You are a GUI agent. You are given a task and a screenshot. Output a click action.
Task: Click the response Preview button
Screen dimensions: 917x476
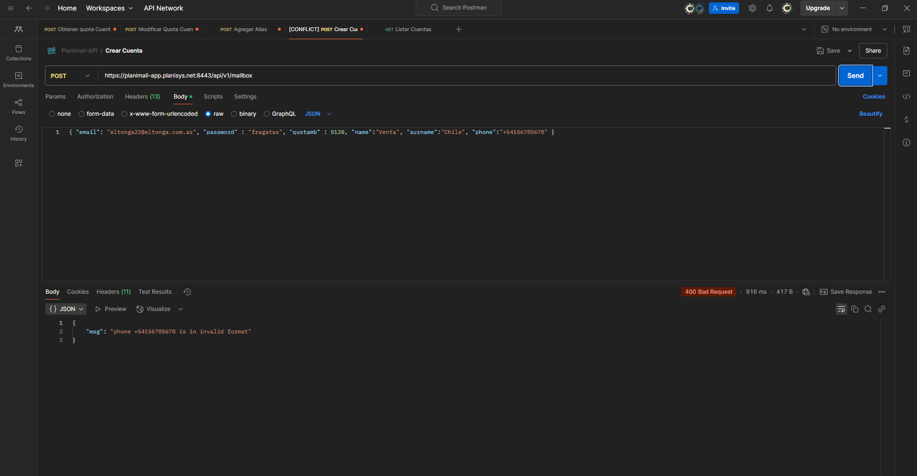(x=110, y=309)
